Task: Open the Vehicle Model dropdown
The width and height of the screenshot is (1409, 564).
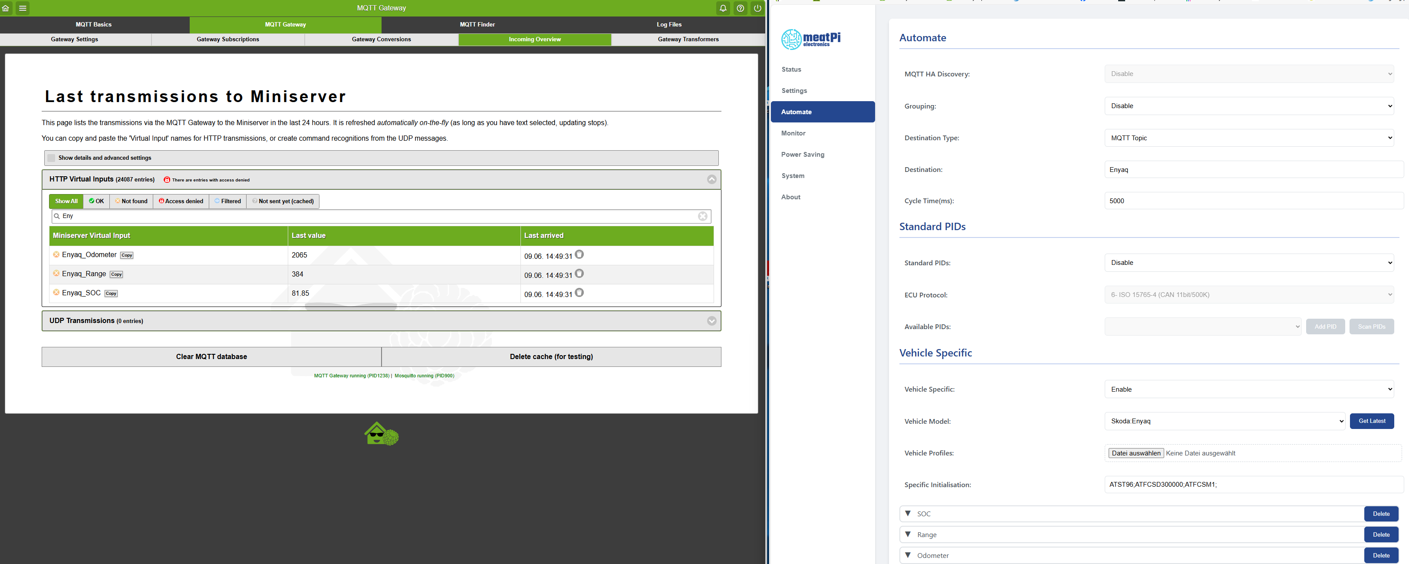Action: tap(1224, 421)
